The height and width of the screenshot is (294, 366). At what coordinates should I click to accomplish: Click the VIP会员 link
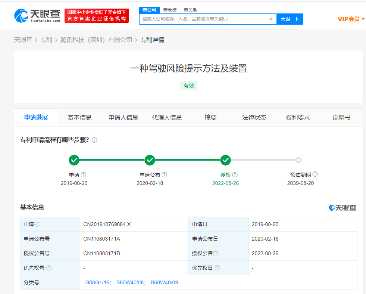(x=348, y=19)
